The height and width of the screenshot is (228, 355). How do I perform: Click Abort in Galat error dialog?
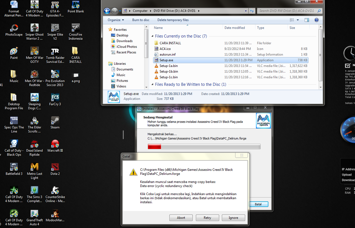click(x=181, y=218)
